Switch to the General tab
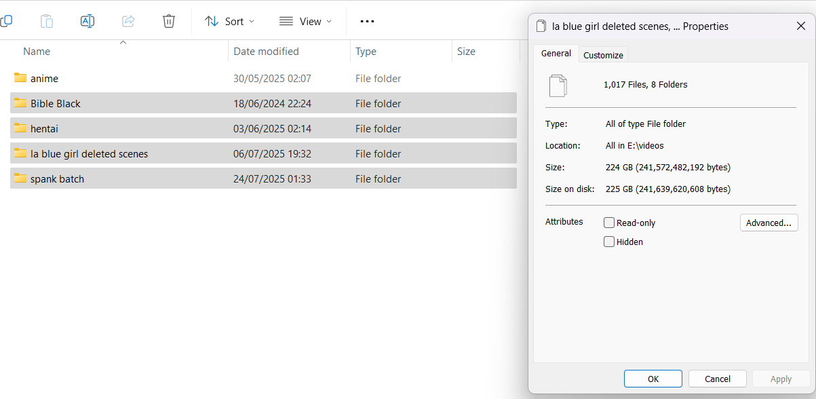This screenshot has height=399, width=816. point(556,54)
